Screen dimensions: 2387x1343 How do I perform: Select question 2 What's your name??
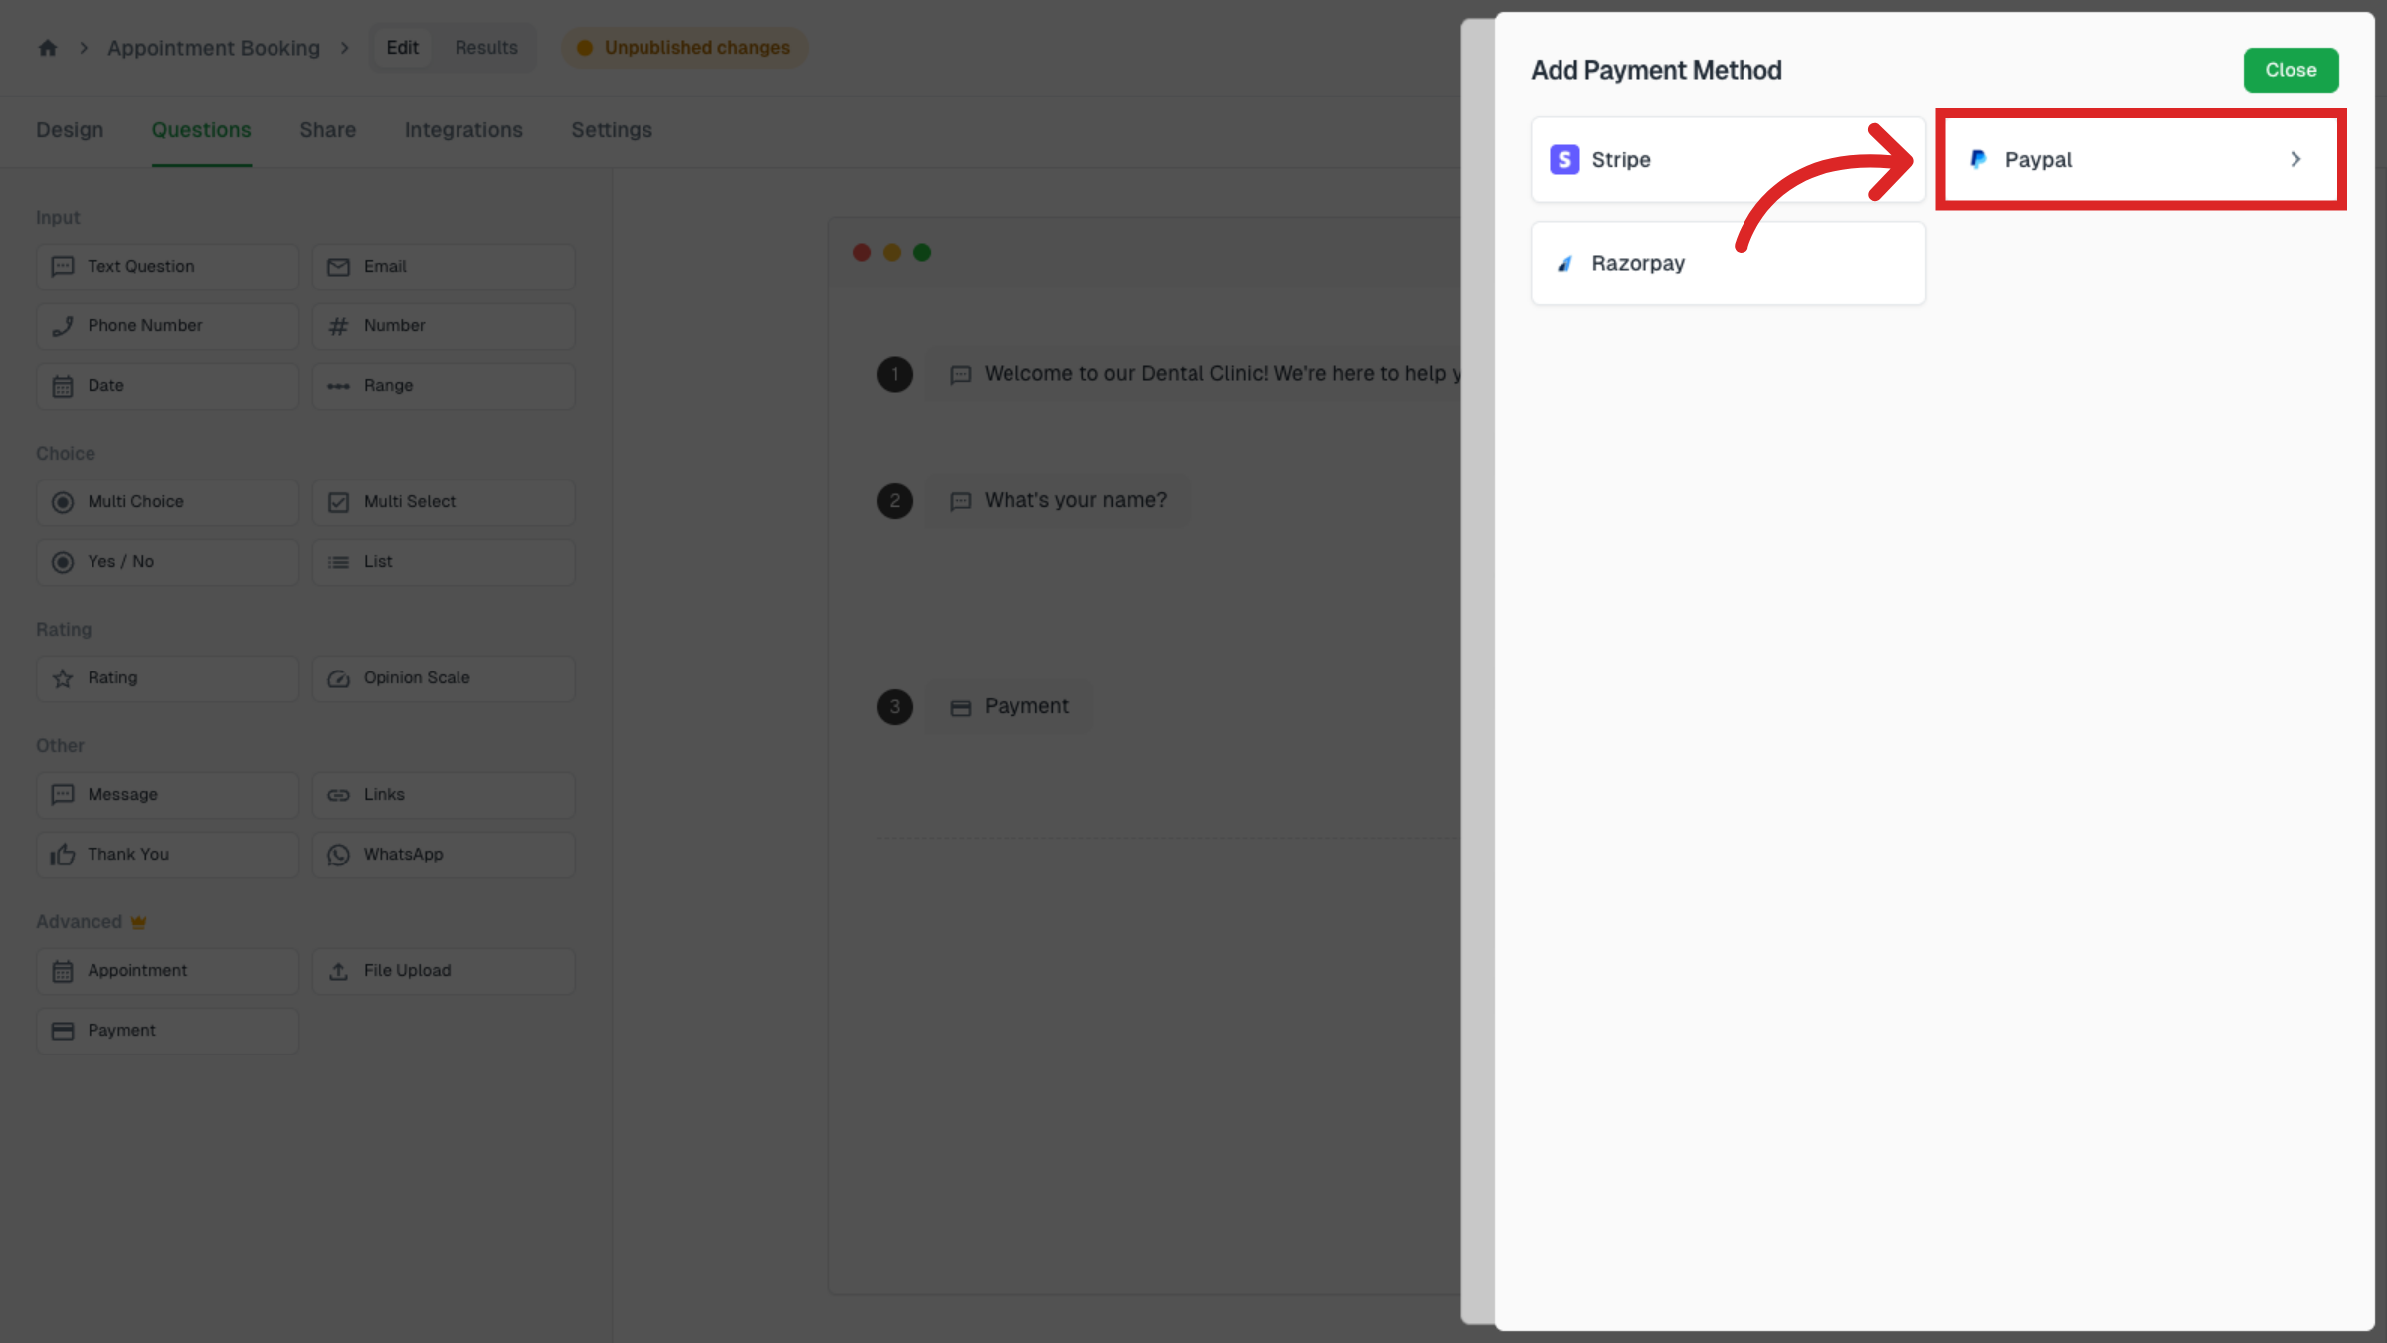(x=1058, y=500)
